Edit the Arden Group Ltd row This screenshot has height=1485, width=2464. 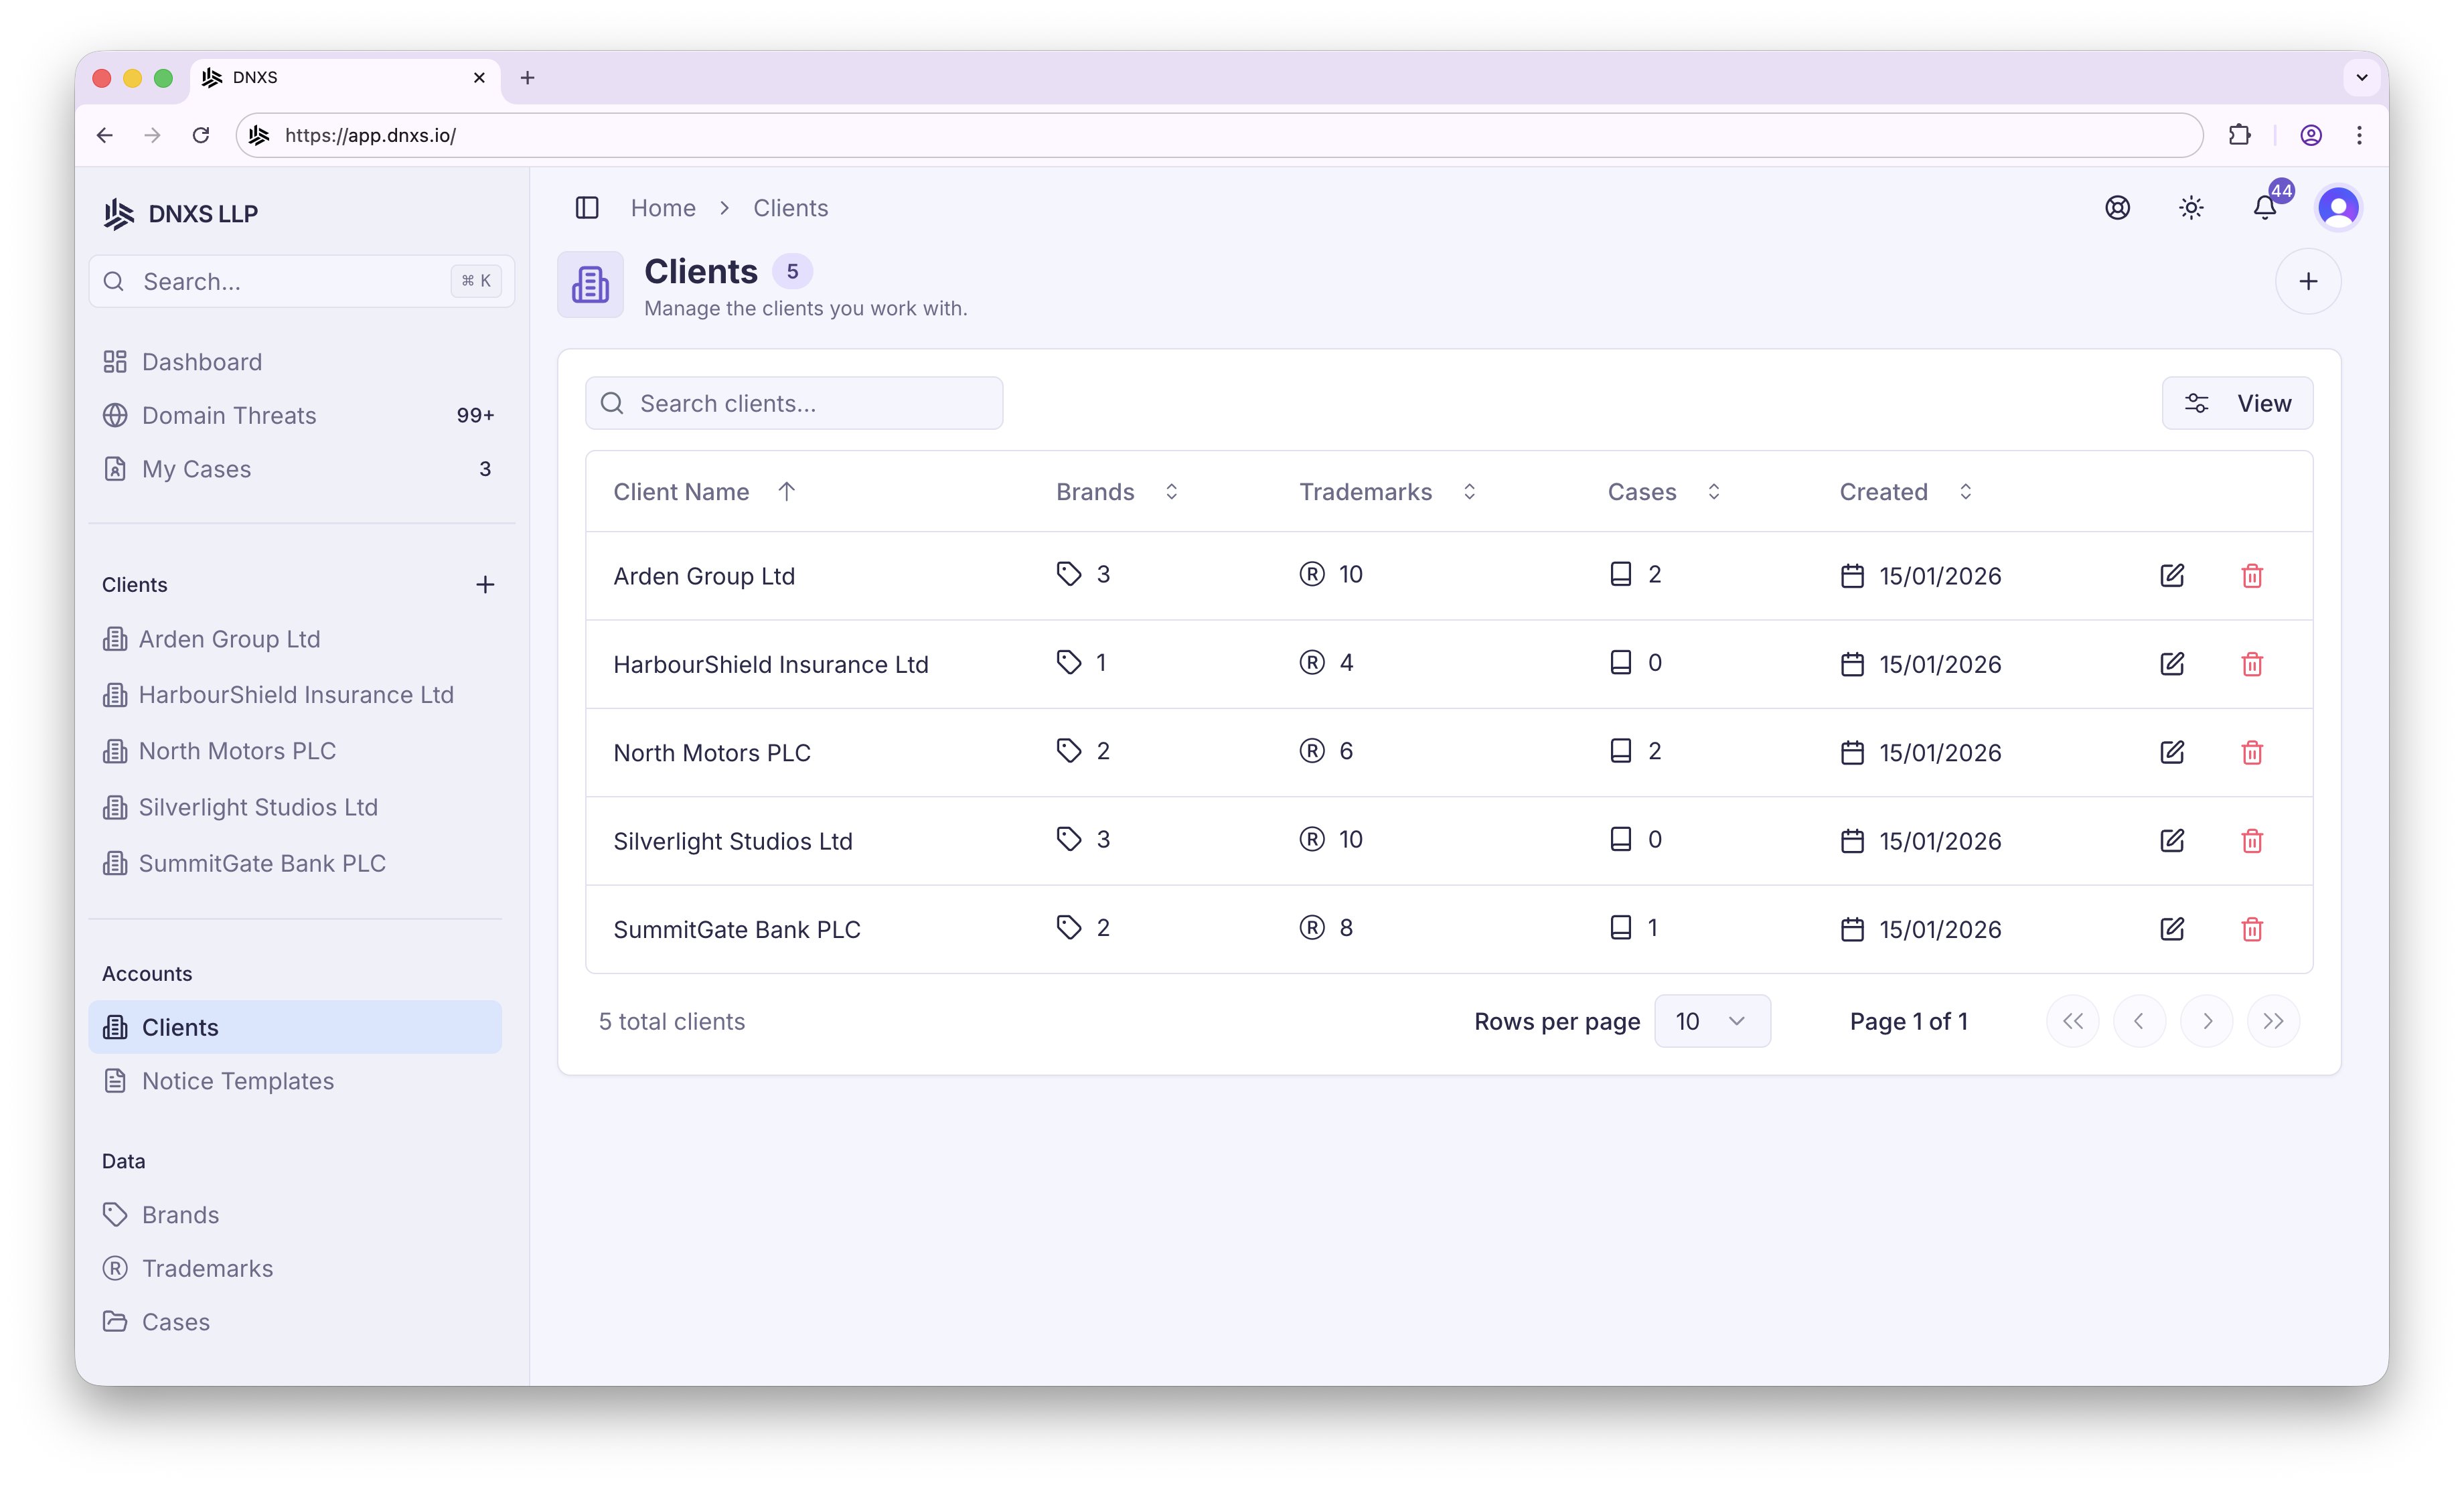[x=2171, y=576]
